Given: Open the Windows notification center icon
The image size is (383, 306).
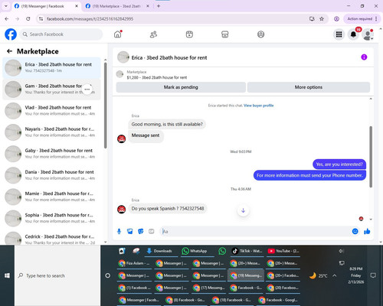Looking at the screenshot, I should point(373,275).
